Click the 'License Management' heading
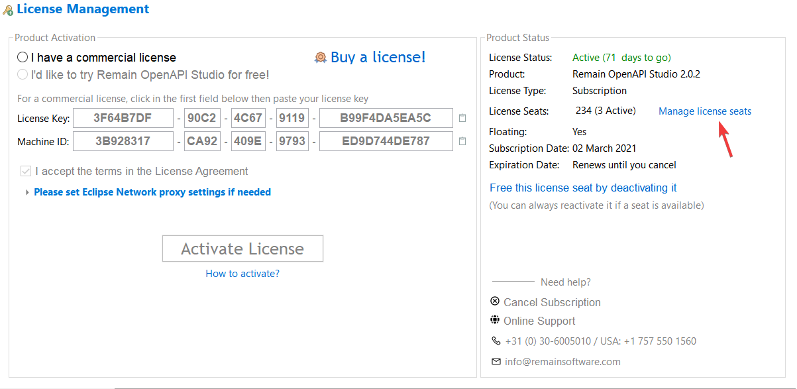Screen dimensions: 797x389 click(x=83, y=9)
